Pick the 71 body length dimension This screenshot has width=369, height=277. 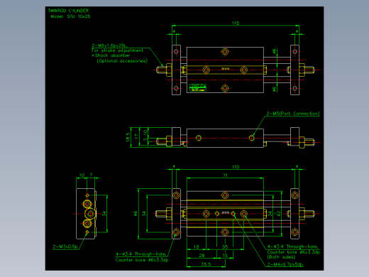pos(225,175)
